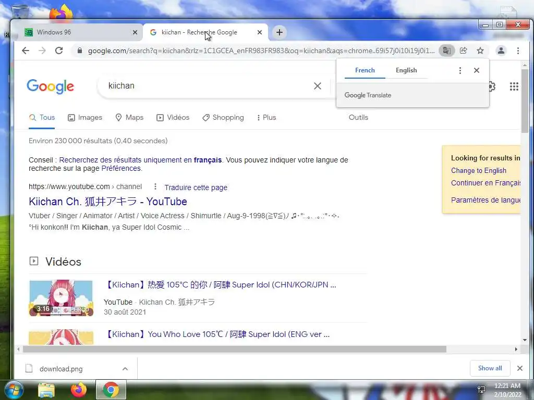This screenshot has height=400, width=534.
Task: Open You Who Love 105℃ video link
Action: pos(217,334)
